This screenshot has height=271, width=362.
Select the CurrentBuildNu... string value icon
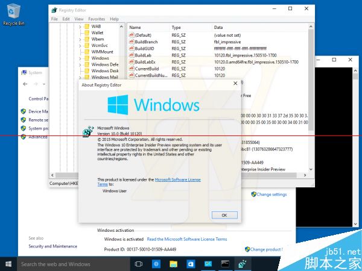(x=132, y=75)
